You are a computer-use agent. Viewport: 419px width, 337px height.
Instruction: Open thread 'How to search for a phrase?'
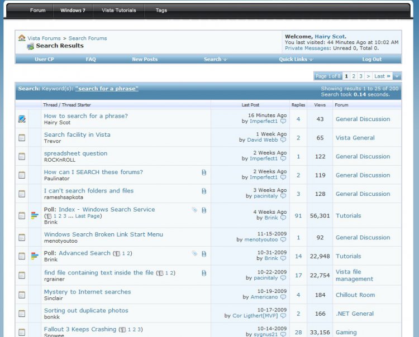point(86,116)
